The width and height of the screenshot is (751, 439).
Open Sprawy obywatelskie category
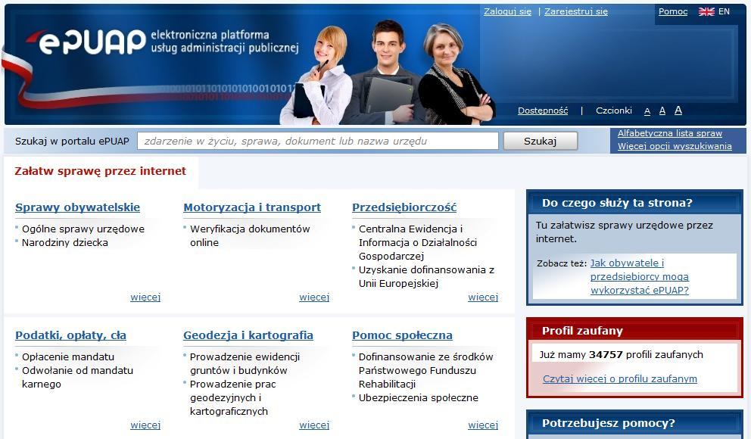pyautogui.click(x=77, y=207)
